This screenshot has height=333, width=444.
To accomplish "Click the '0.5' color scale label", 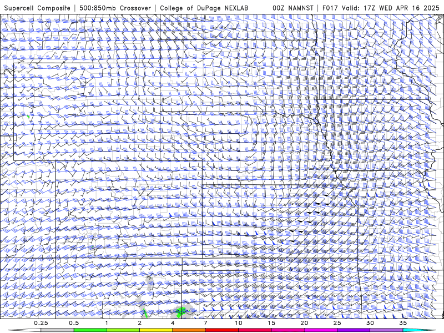I will (x=74, y=323).
